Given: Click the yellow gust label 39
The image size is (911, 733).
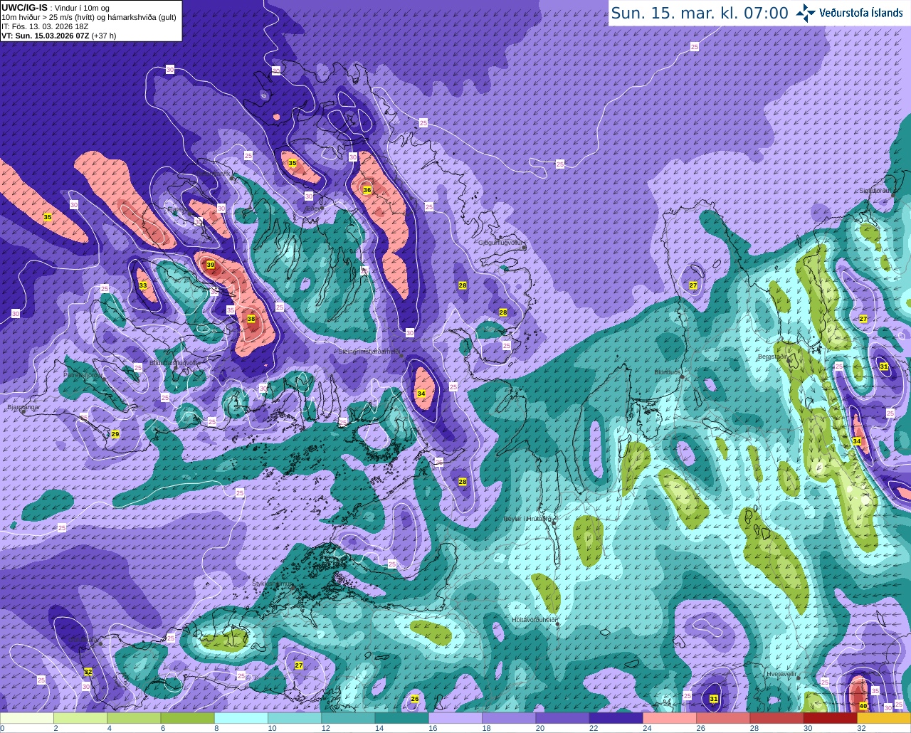Looking at the screenshot, I should 210,265.
